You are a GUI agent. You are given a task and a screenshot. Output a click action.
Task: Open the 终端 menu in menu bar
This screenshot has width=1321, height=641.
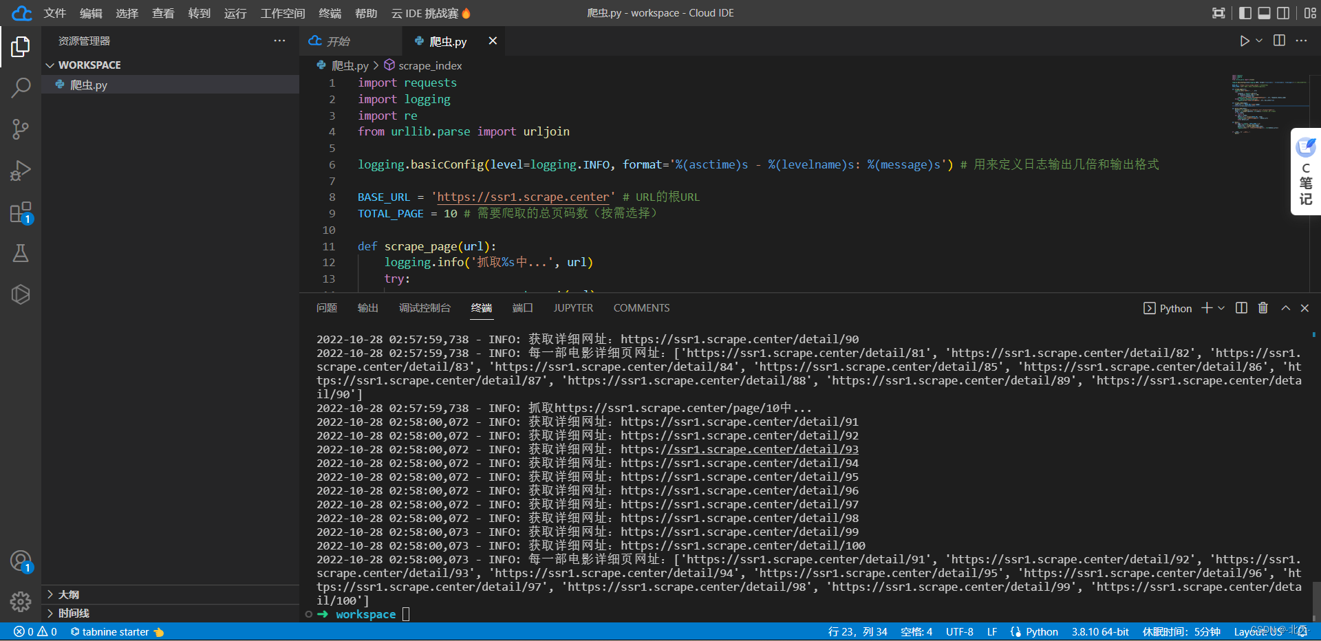point(330,13)
